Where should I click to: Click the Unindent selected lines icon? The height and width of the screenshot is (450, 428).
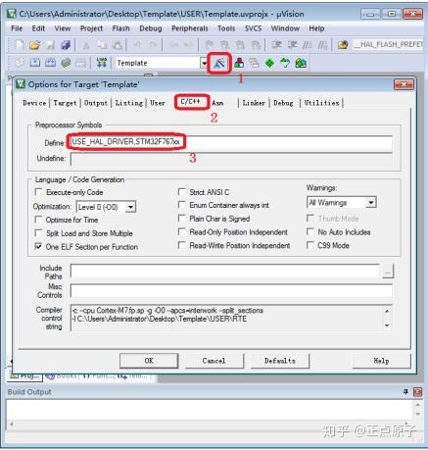(x=292, y=45)
